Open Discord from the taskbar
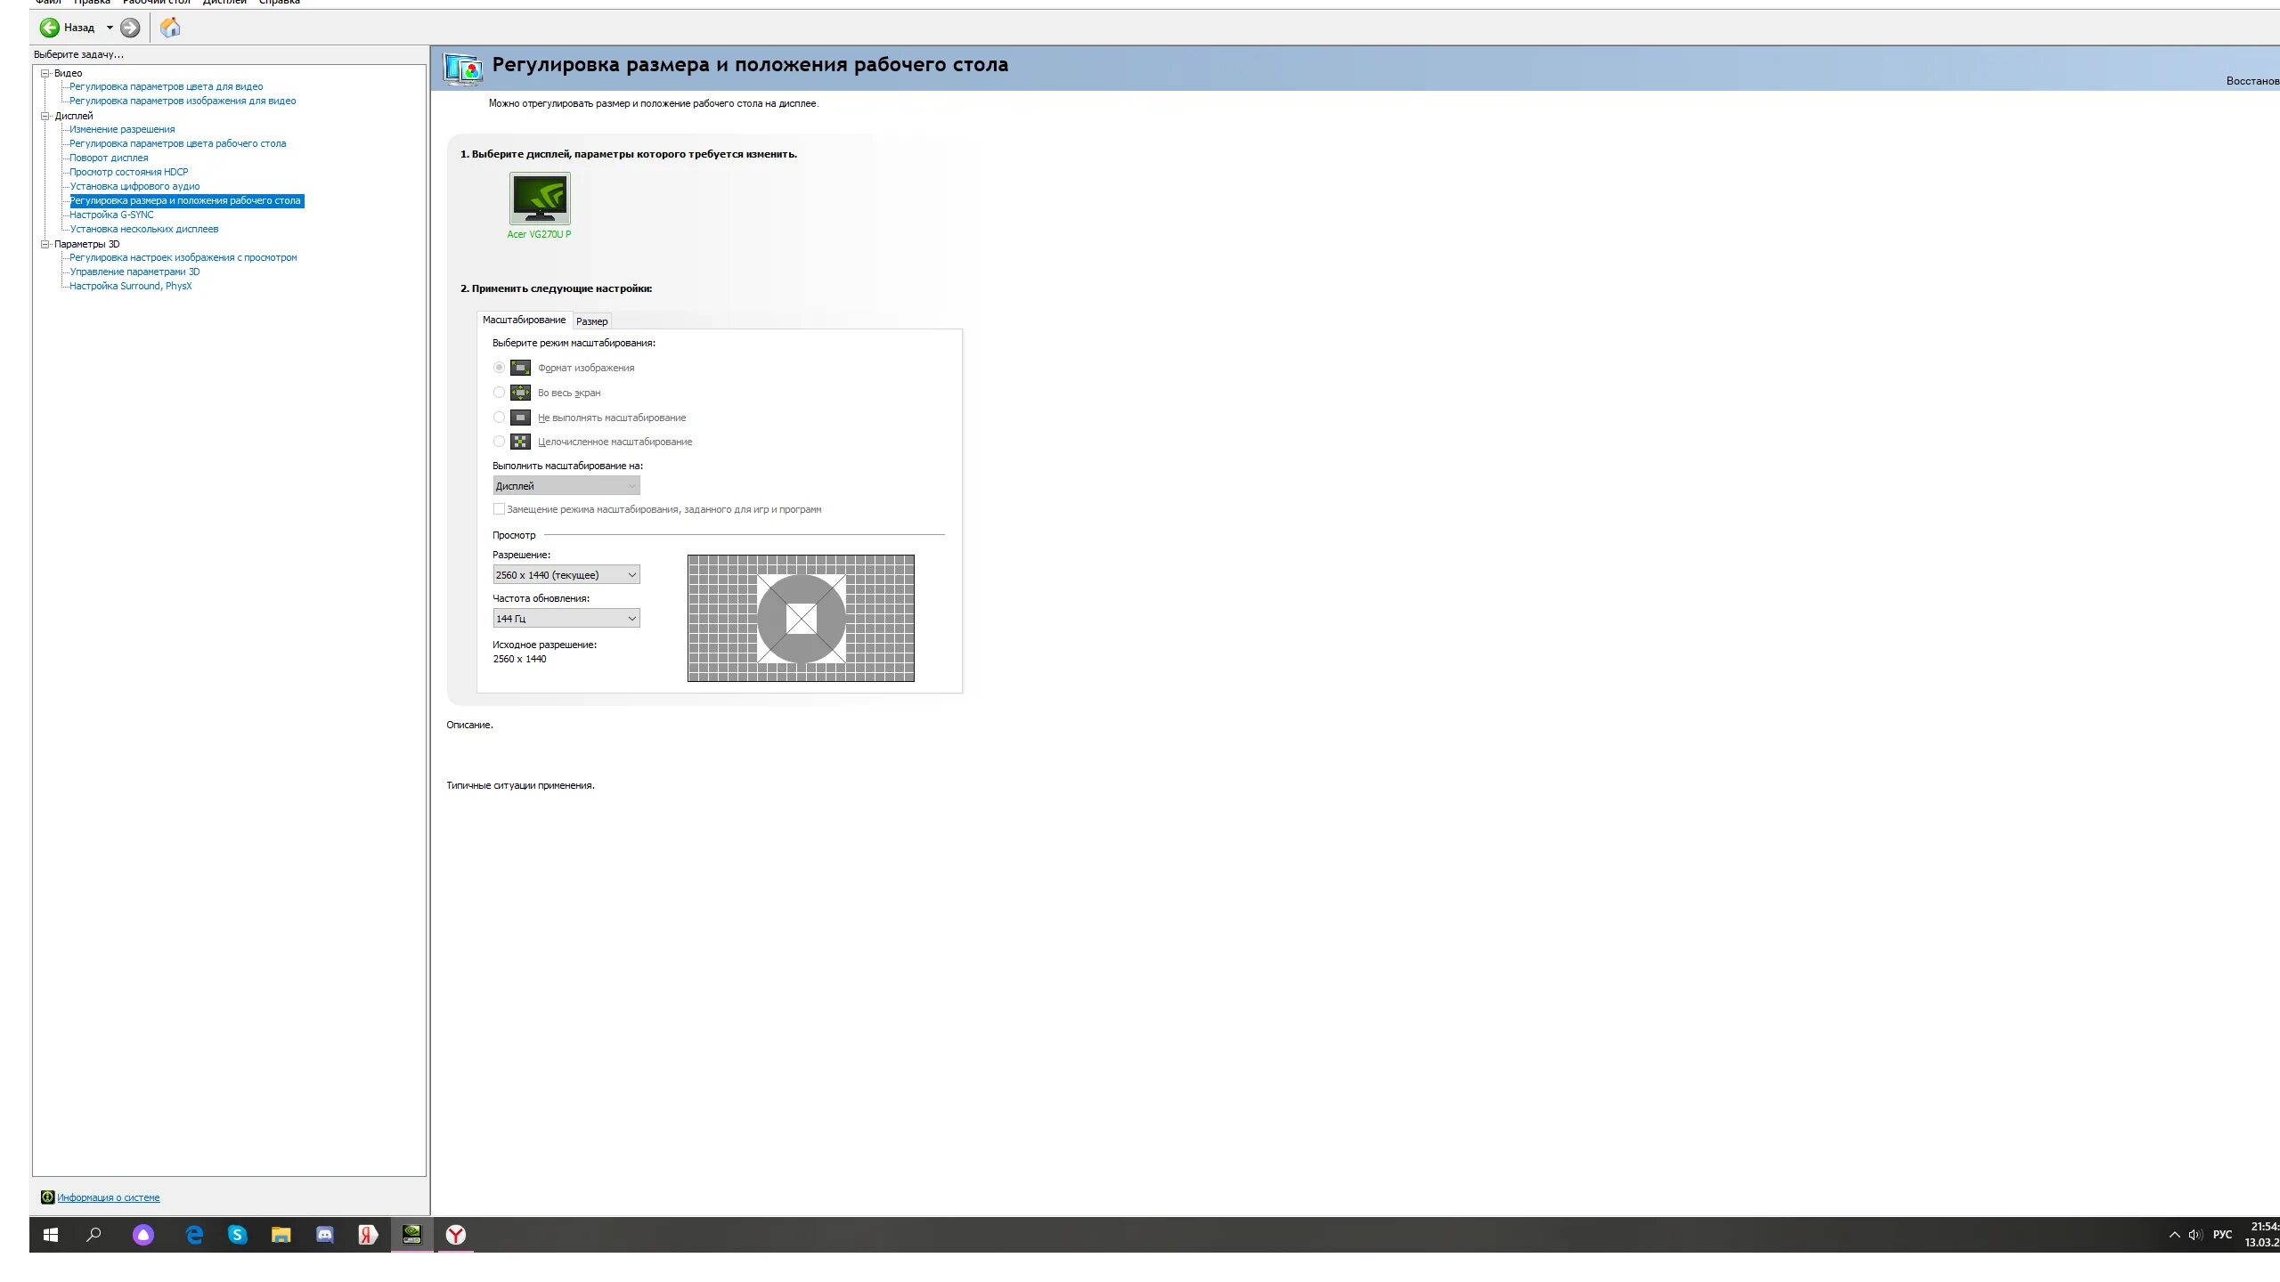 coord(324,1235)
